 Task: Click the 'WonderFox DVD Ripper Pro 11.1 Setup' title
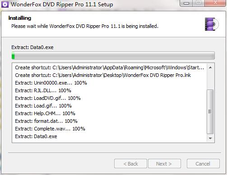pos(62,4)
